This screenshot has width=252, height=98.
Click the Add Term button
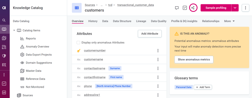point(203,87)
